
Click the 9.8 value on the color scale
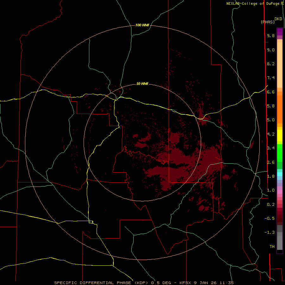(271, 35)
